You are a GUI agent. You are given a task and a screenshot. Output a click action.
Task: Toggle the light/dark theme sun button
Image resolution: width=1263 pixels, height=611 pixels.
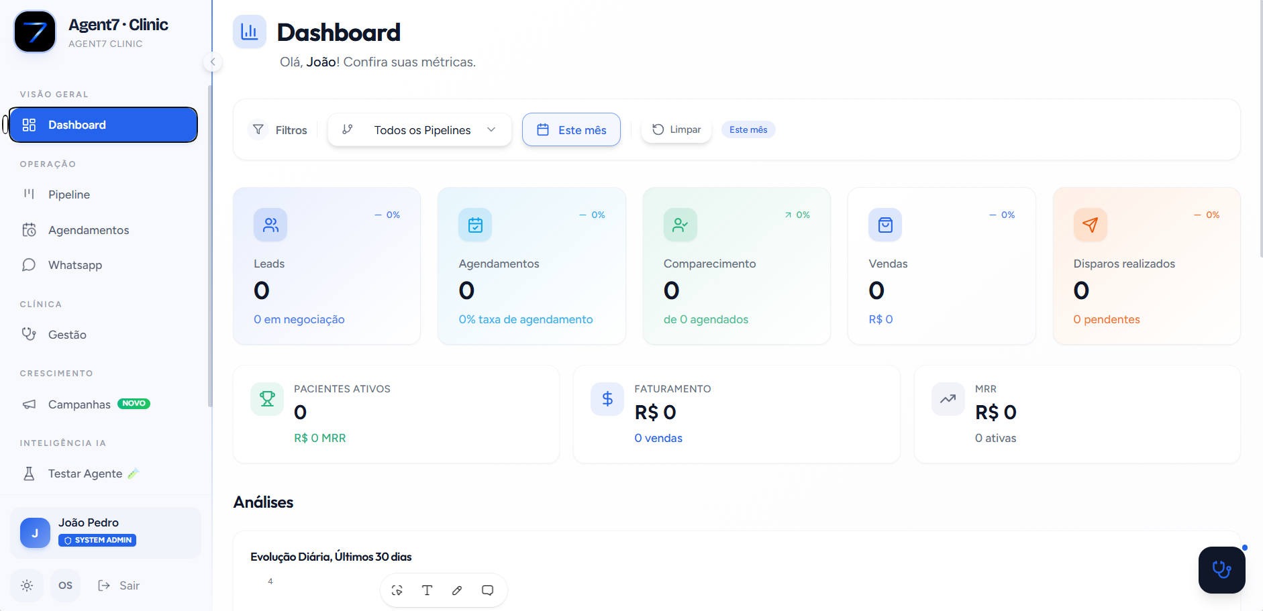point(27,586)
